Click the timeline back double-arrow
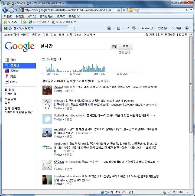Viewport: 195px width, 196px height. [43, 74]
